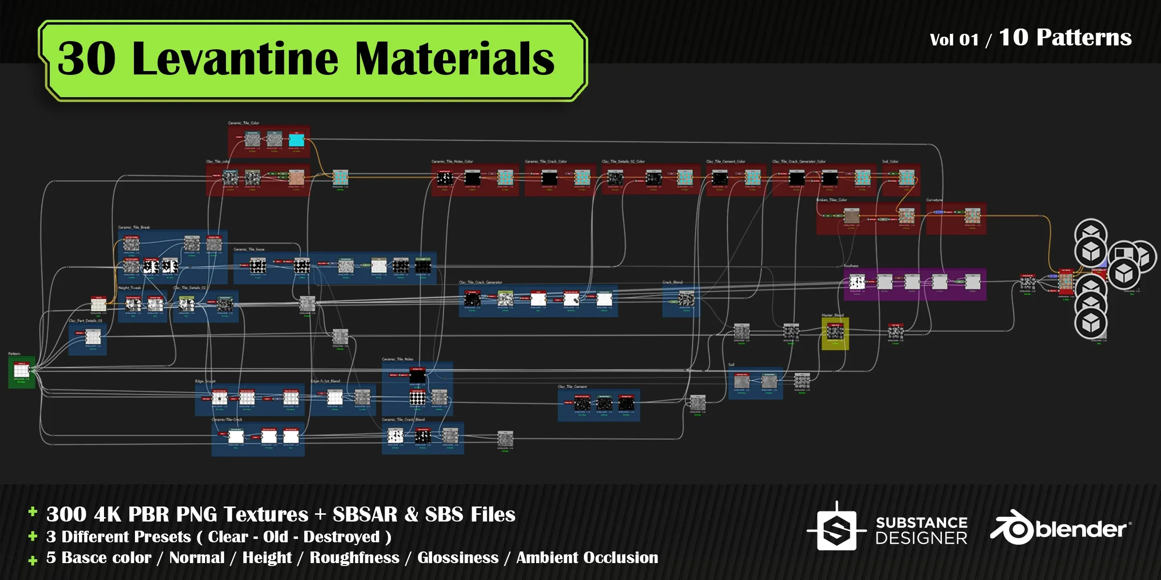Click the front cube icon in the right cluster
1161x580 pixels.
click(1124, 274)
